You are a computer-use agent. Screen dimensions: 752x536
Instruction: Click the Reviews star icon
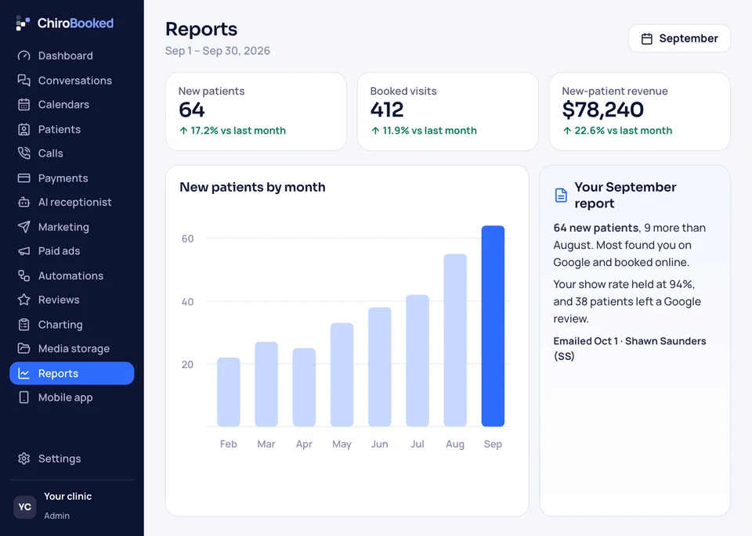(24, 300)
